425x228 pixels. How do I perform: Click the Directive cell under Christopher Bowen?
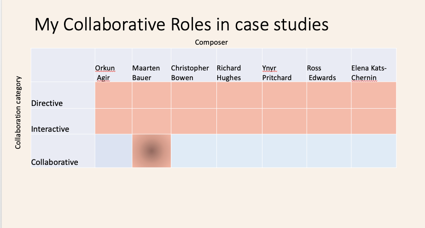click(193, 95)
